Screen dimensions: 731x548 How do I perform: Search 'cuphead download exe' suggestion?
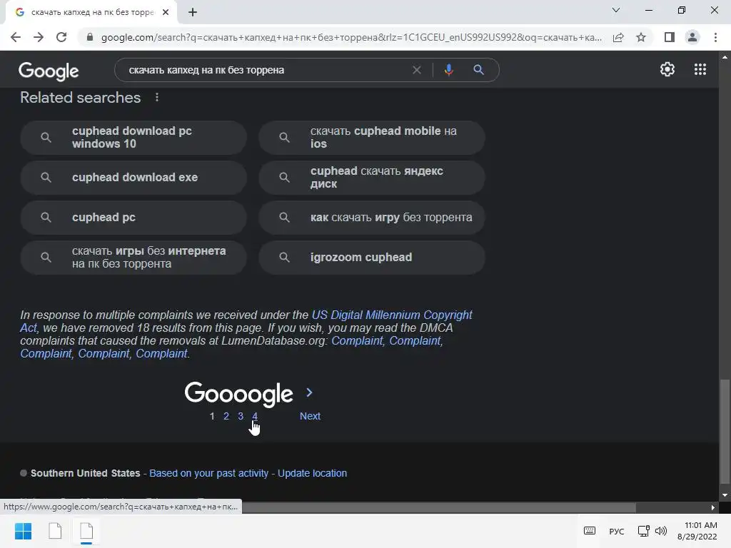(x=133, y=178)
